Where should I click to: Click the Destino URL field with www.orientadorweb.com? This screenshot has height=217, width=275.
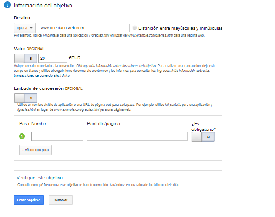click(x=84, y=28)
